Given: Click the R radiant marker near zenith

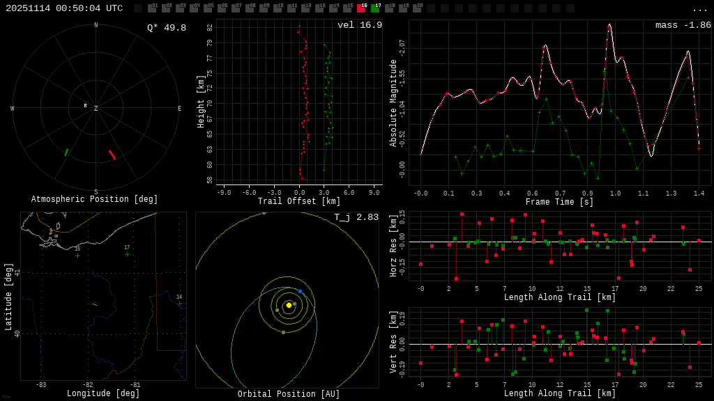Looking at the screenshot, I should pos(85,106).
